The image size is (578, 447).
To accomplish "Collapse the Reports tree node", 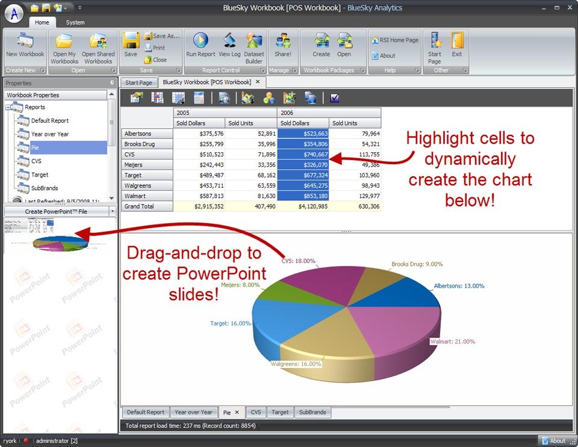I will 8,107.
